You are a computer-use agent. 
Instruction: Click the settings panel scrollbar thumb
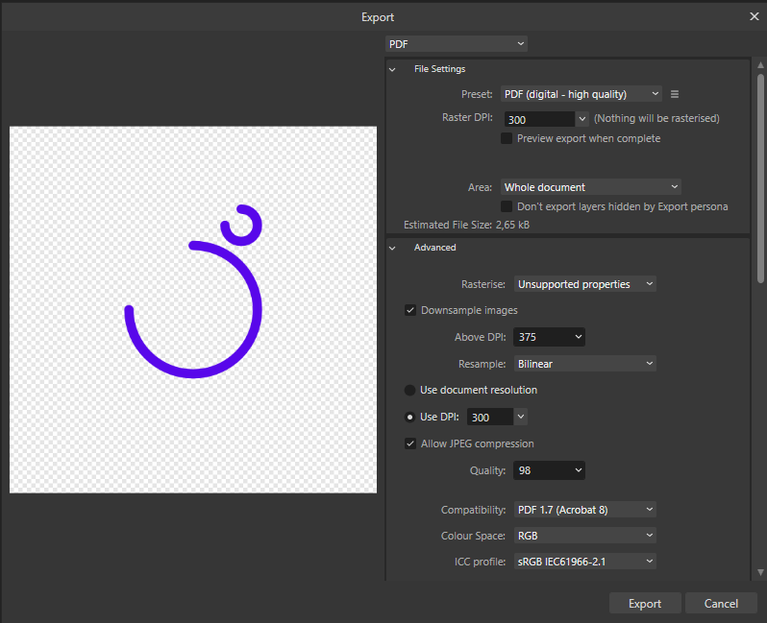pyautogui.click(x=760, y=179)
